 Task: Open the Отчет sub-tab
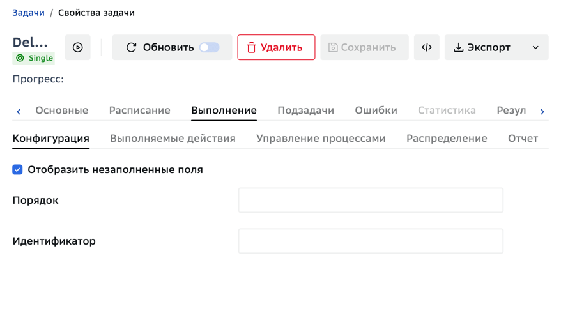(x=523, y=139)
